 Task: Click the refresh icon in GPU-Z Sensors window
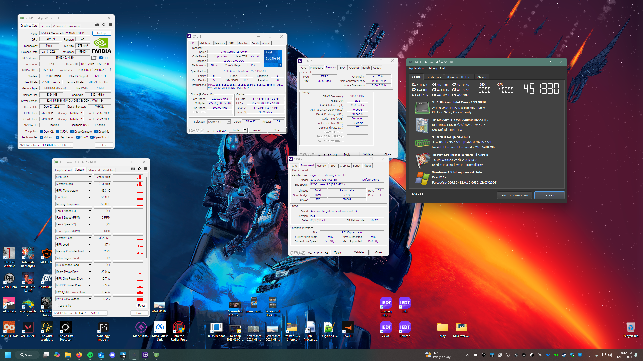(x=139, y=169)
